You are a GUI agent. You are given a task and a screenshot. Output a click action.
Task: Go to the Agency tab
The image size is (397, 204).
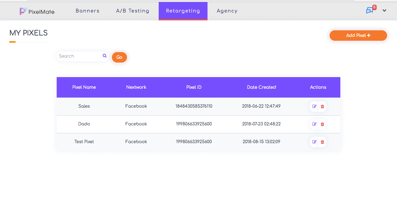227,11
